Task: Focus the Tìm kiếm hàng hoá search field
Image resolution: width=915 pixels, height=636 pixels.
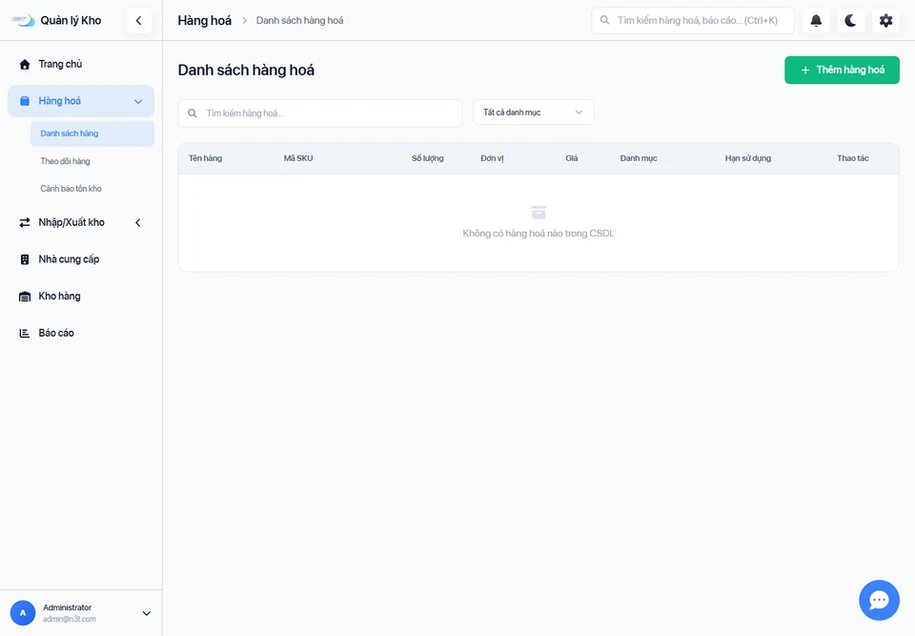Action: pyautogui.click(x=320, y=113)
